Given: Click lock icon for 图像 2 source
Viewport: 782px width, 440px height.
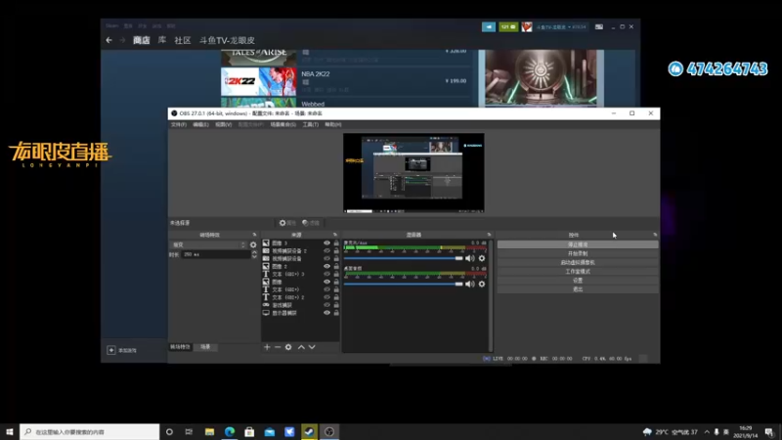Looking at the screenshot, I should pos(336,266).
